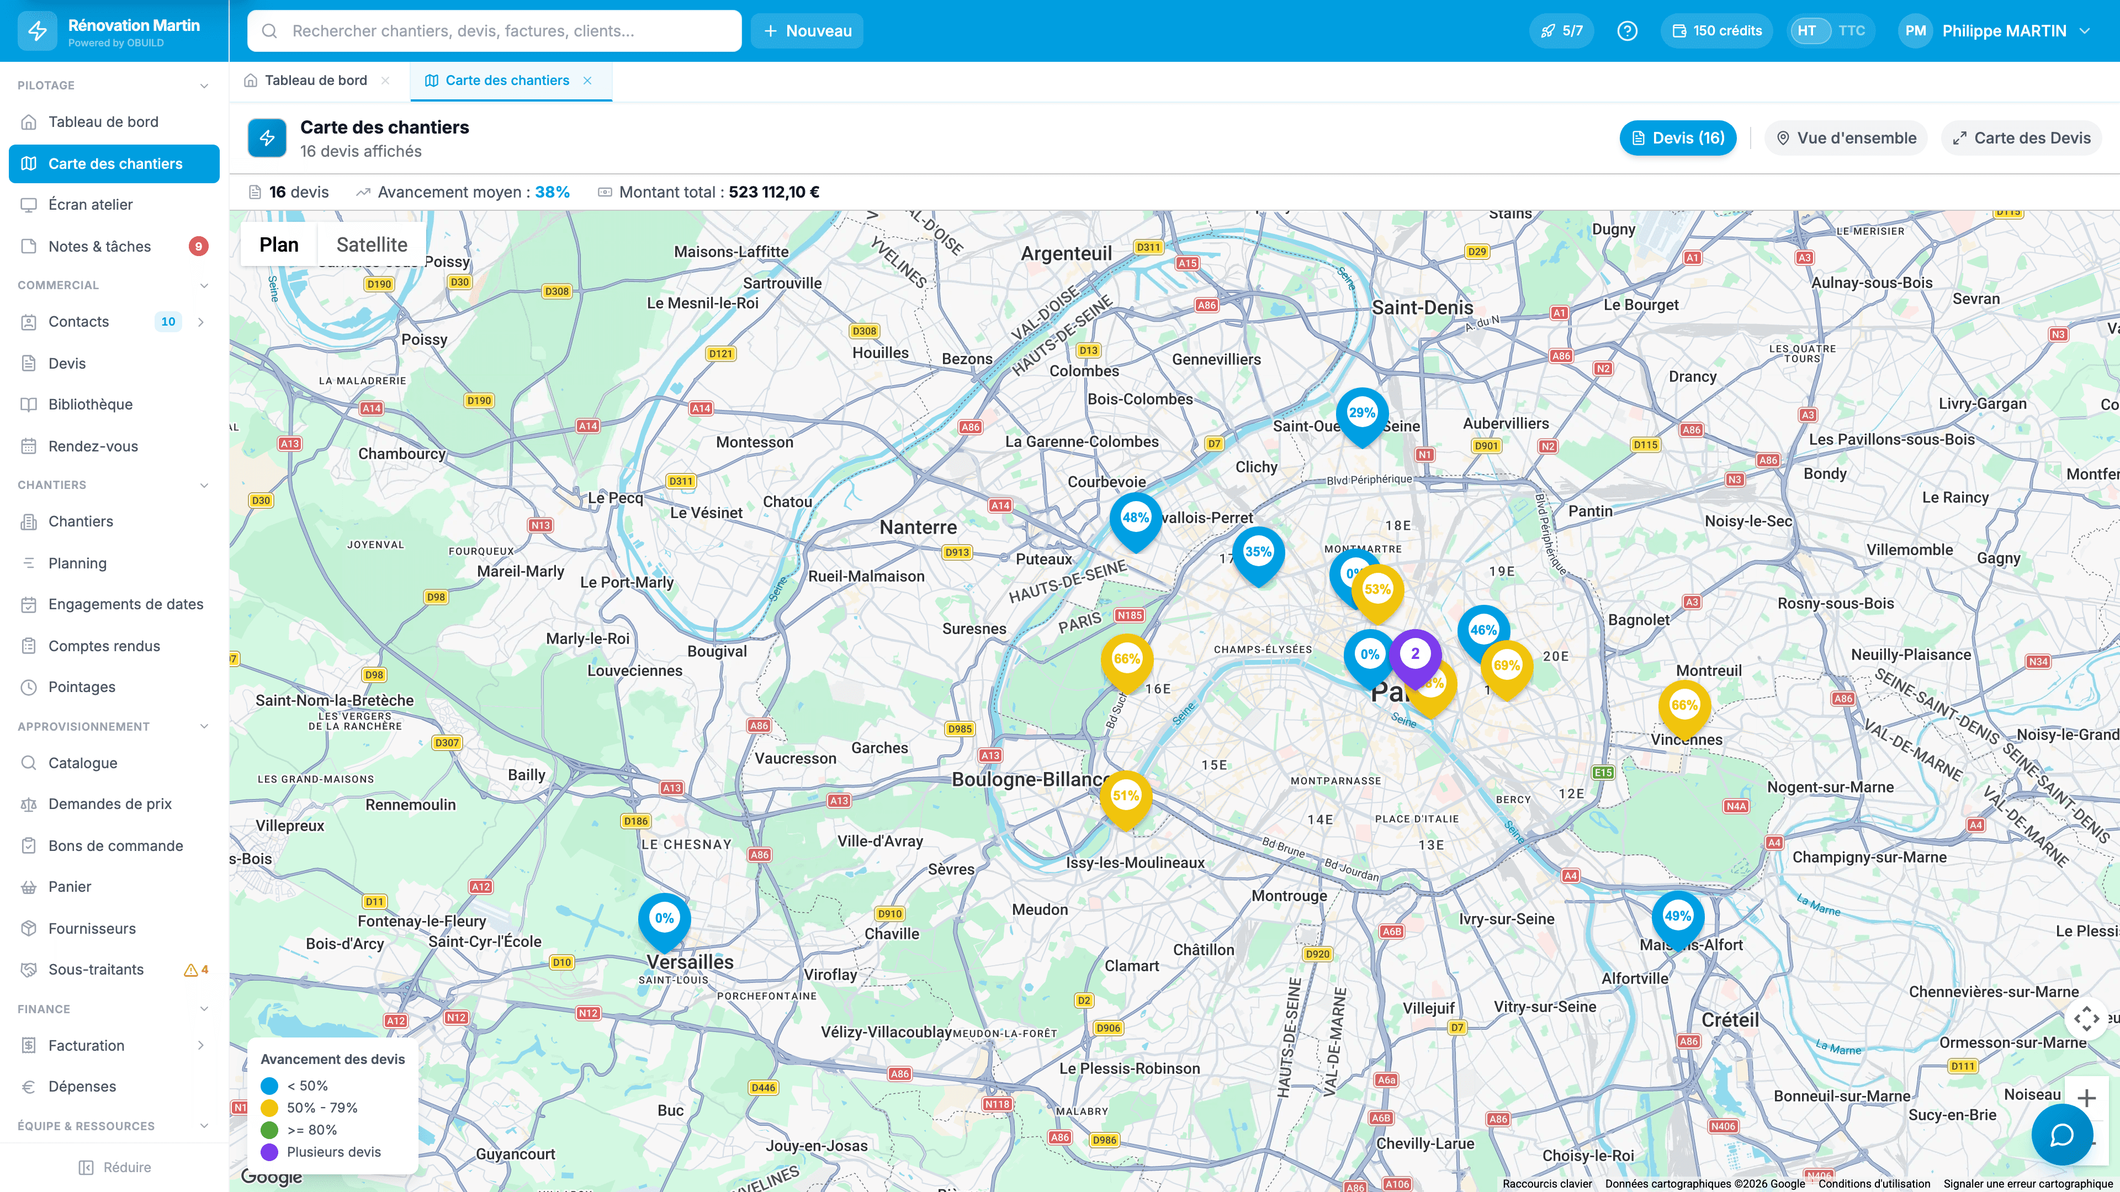
Task: Expand the Facturation submenu arrow
Action: 201,1046
